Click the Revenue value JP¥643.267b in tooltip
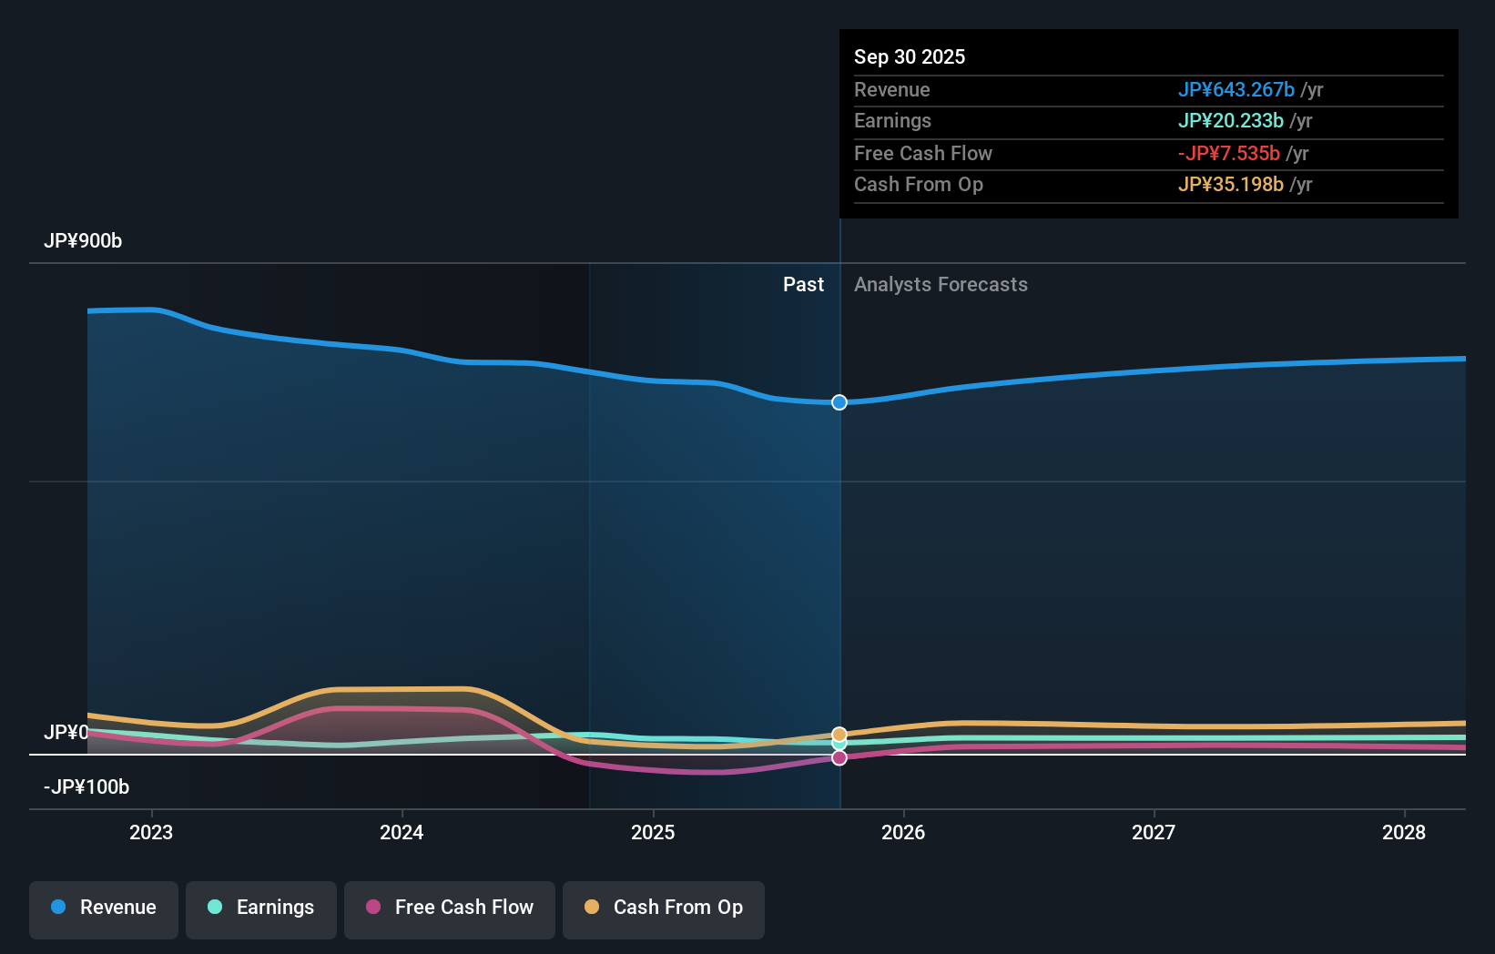 pyautogui.click(x=1237, y=89)
